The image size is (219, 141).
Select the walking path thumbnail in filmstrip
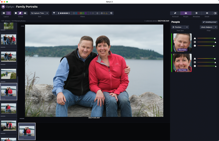click(8, 74)
